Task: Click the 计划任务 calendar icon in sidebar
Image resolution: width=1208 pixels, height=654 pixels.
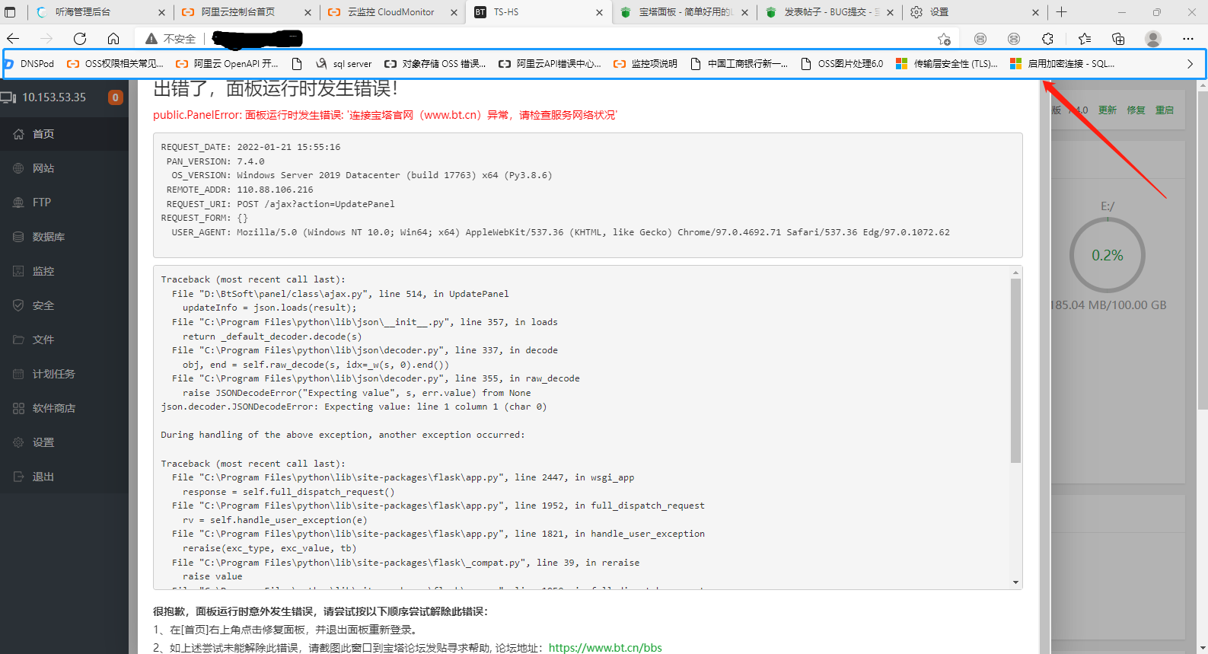Action: tap(18, 374)
